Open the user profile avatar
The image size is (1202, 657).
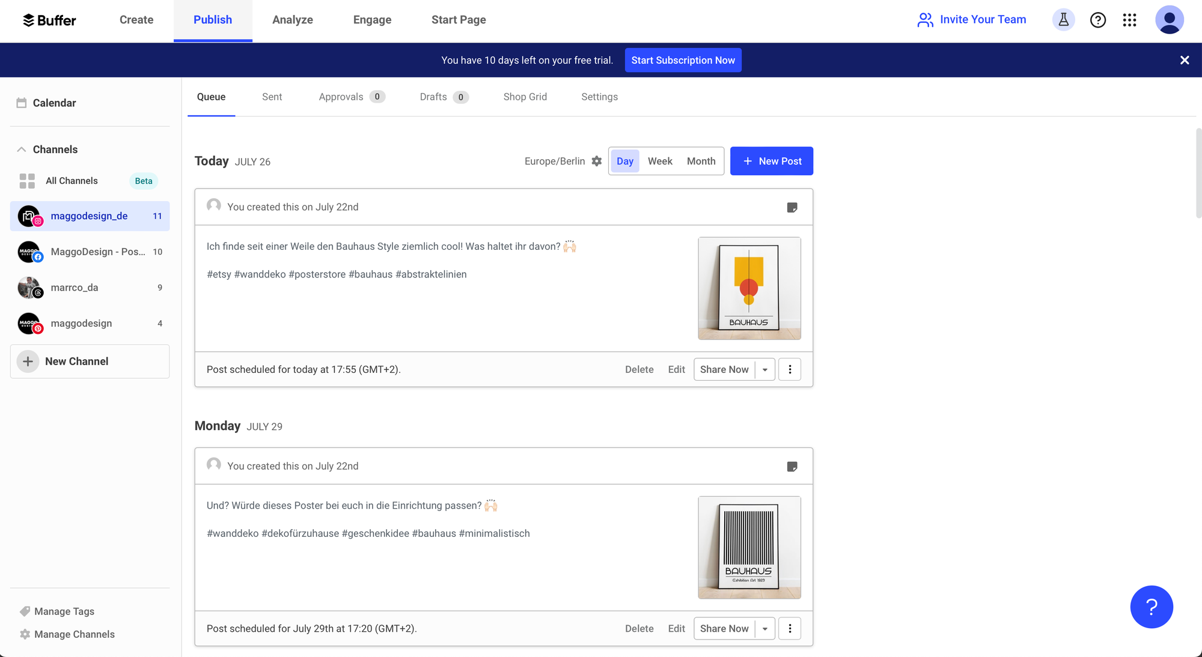click(x=1169, y=20)
